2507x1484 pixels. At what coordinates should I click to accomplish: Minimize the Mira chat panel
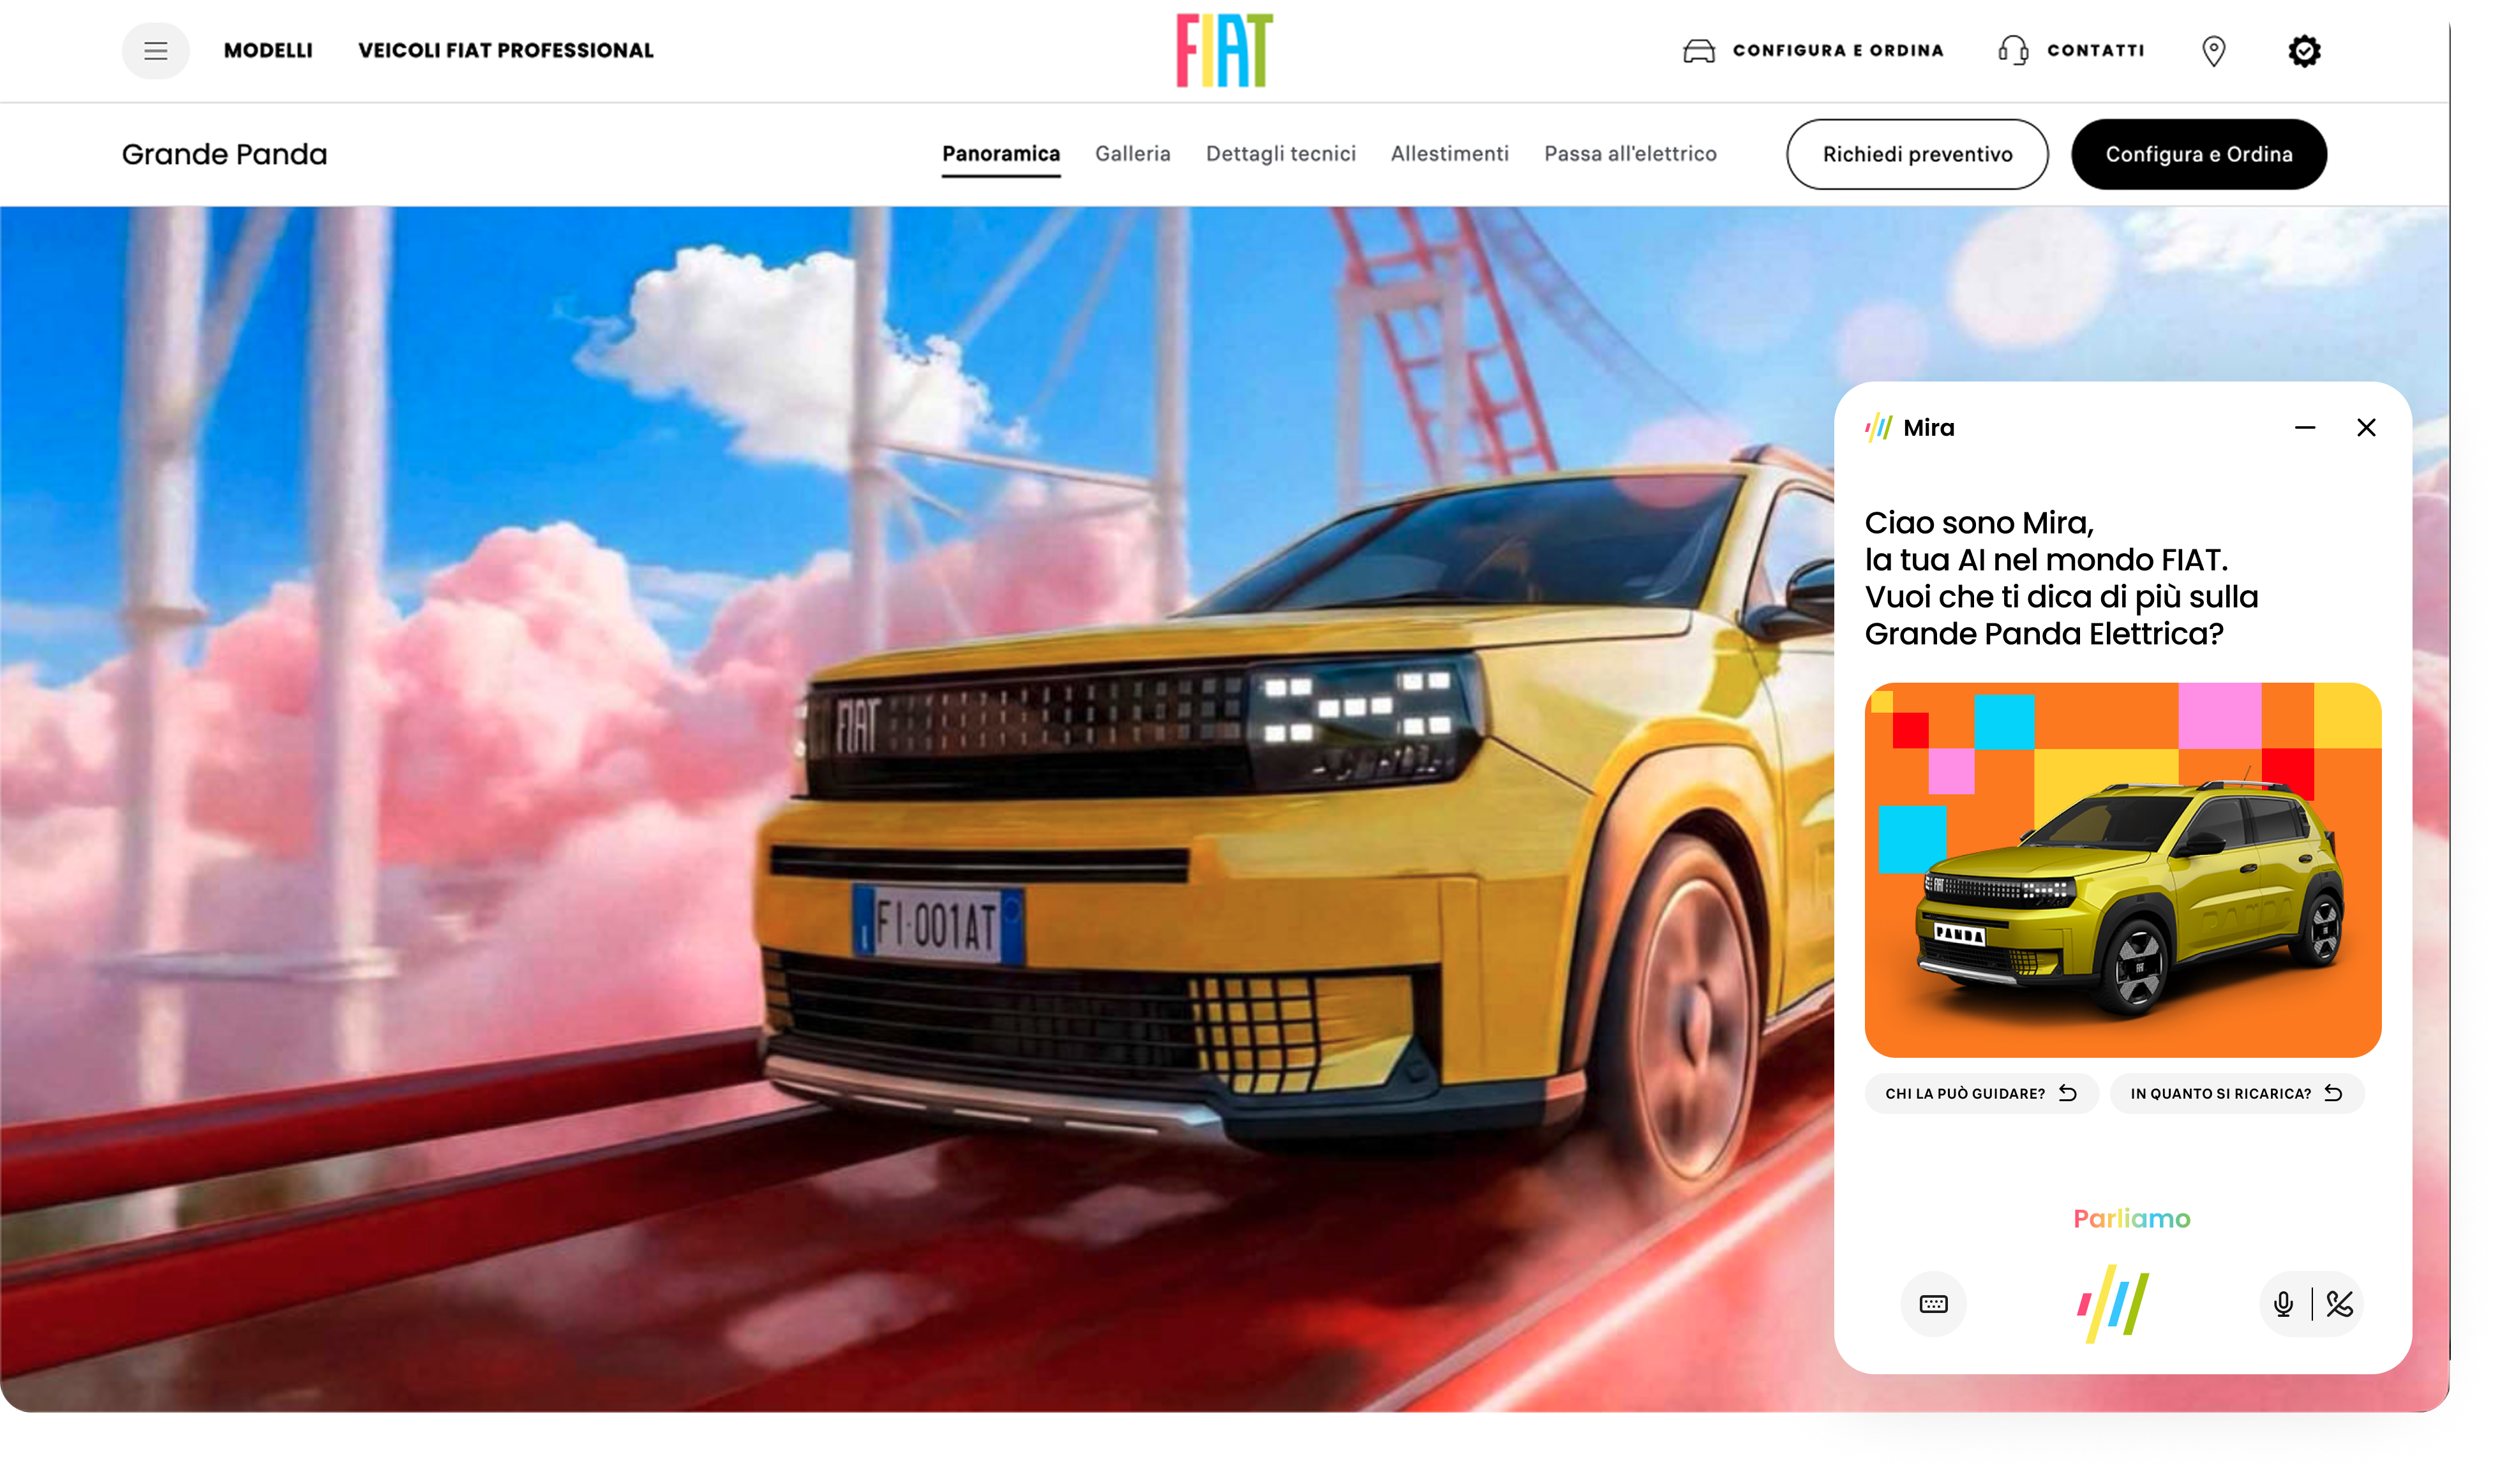[2304, 428]
